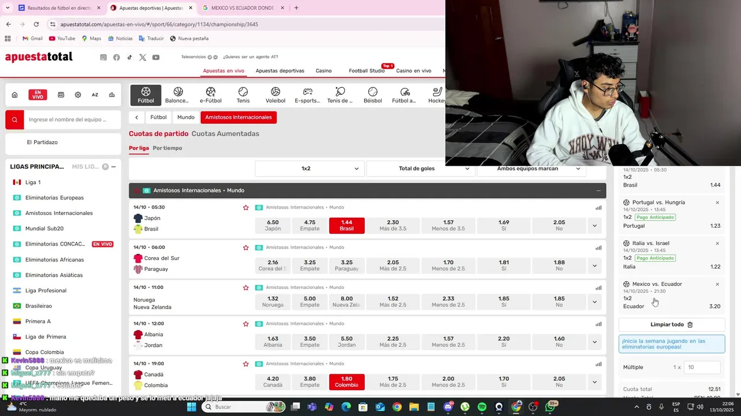Expand more markets for Japón vs Brasil
This screenshot has width=741, height=416.
(x=595, y=225)
